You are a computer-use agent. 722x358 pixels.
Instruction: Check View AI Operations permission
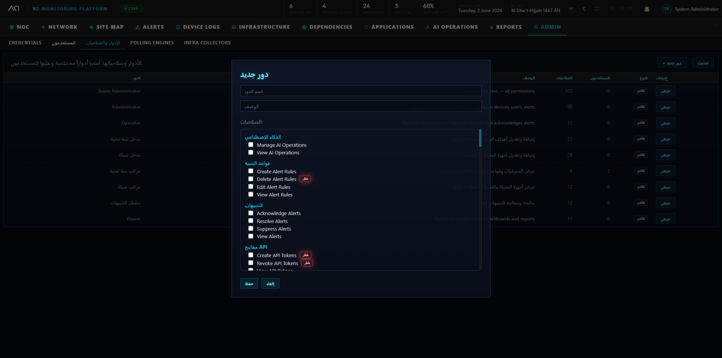point(251,152)
